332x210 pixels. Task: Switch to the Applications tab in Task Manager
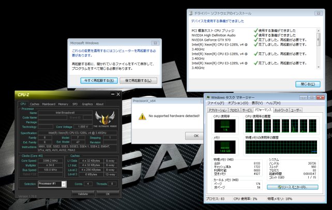217,110
